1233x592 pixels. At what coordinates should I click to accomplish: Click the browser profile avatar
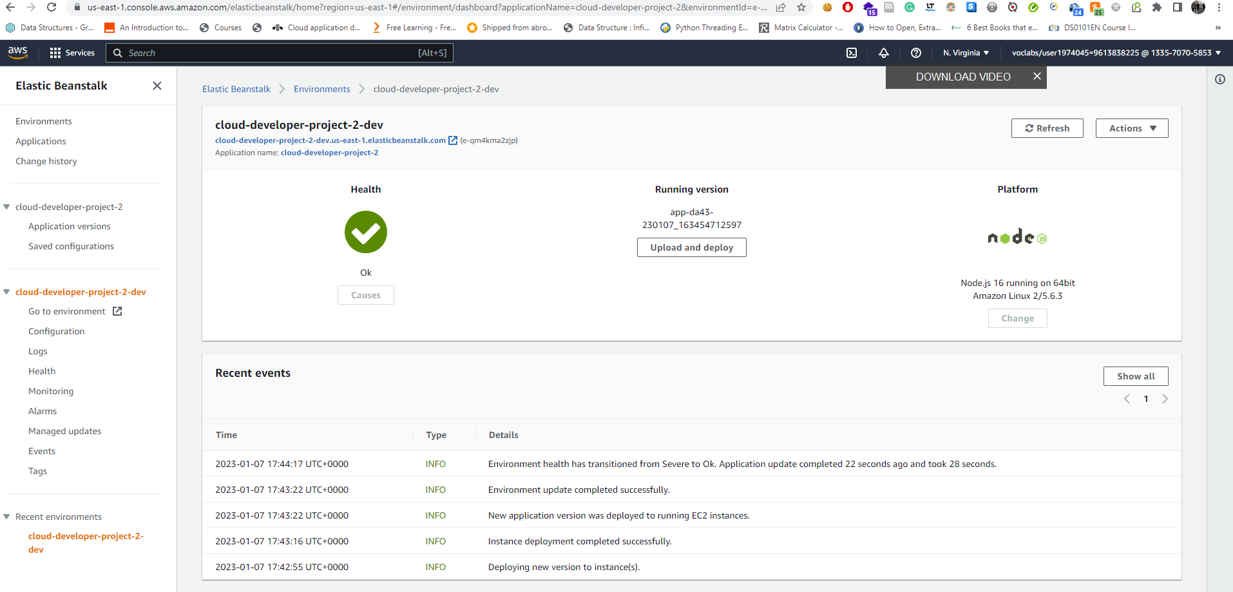point(1198,8)
